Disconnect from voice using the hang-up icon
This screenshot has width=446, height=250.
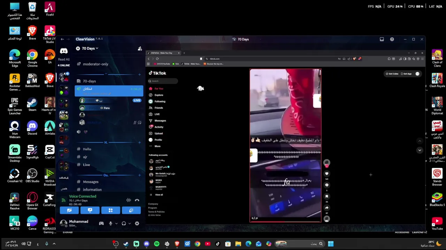pyautogui.click(x=137, y=200)
